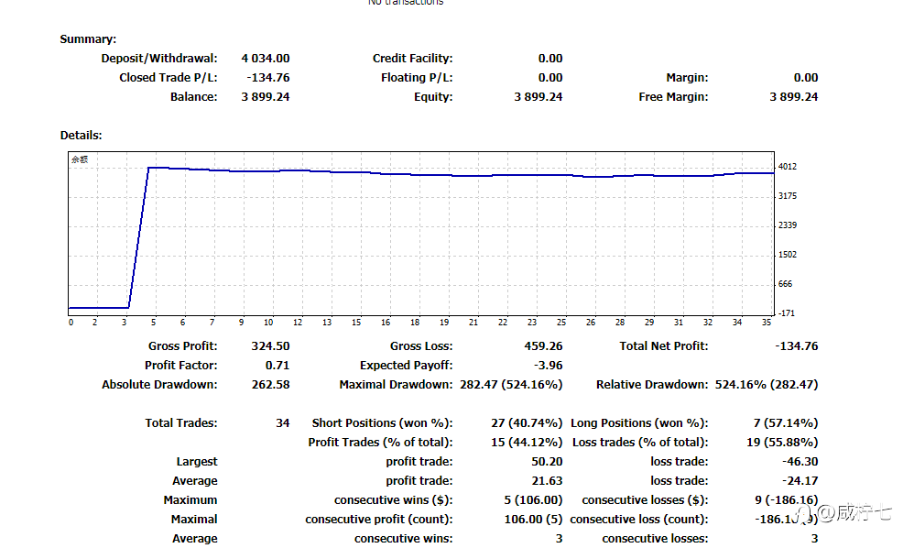This screenshot has width=903, height=548.
Task: Click the consecutive wins ($) label
Action: click(x=393, y=500)
